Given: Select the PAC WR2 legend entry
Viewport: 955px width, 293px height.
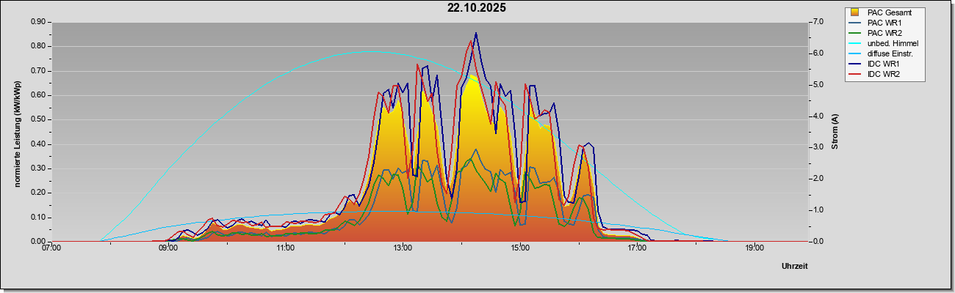Looking at the screenshot, I should 877,33.
